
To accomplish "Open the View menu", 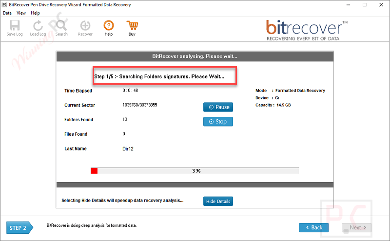I will point(21,13).
